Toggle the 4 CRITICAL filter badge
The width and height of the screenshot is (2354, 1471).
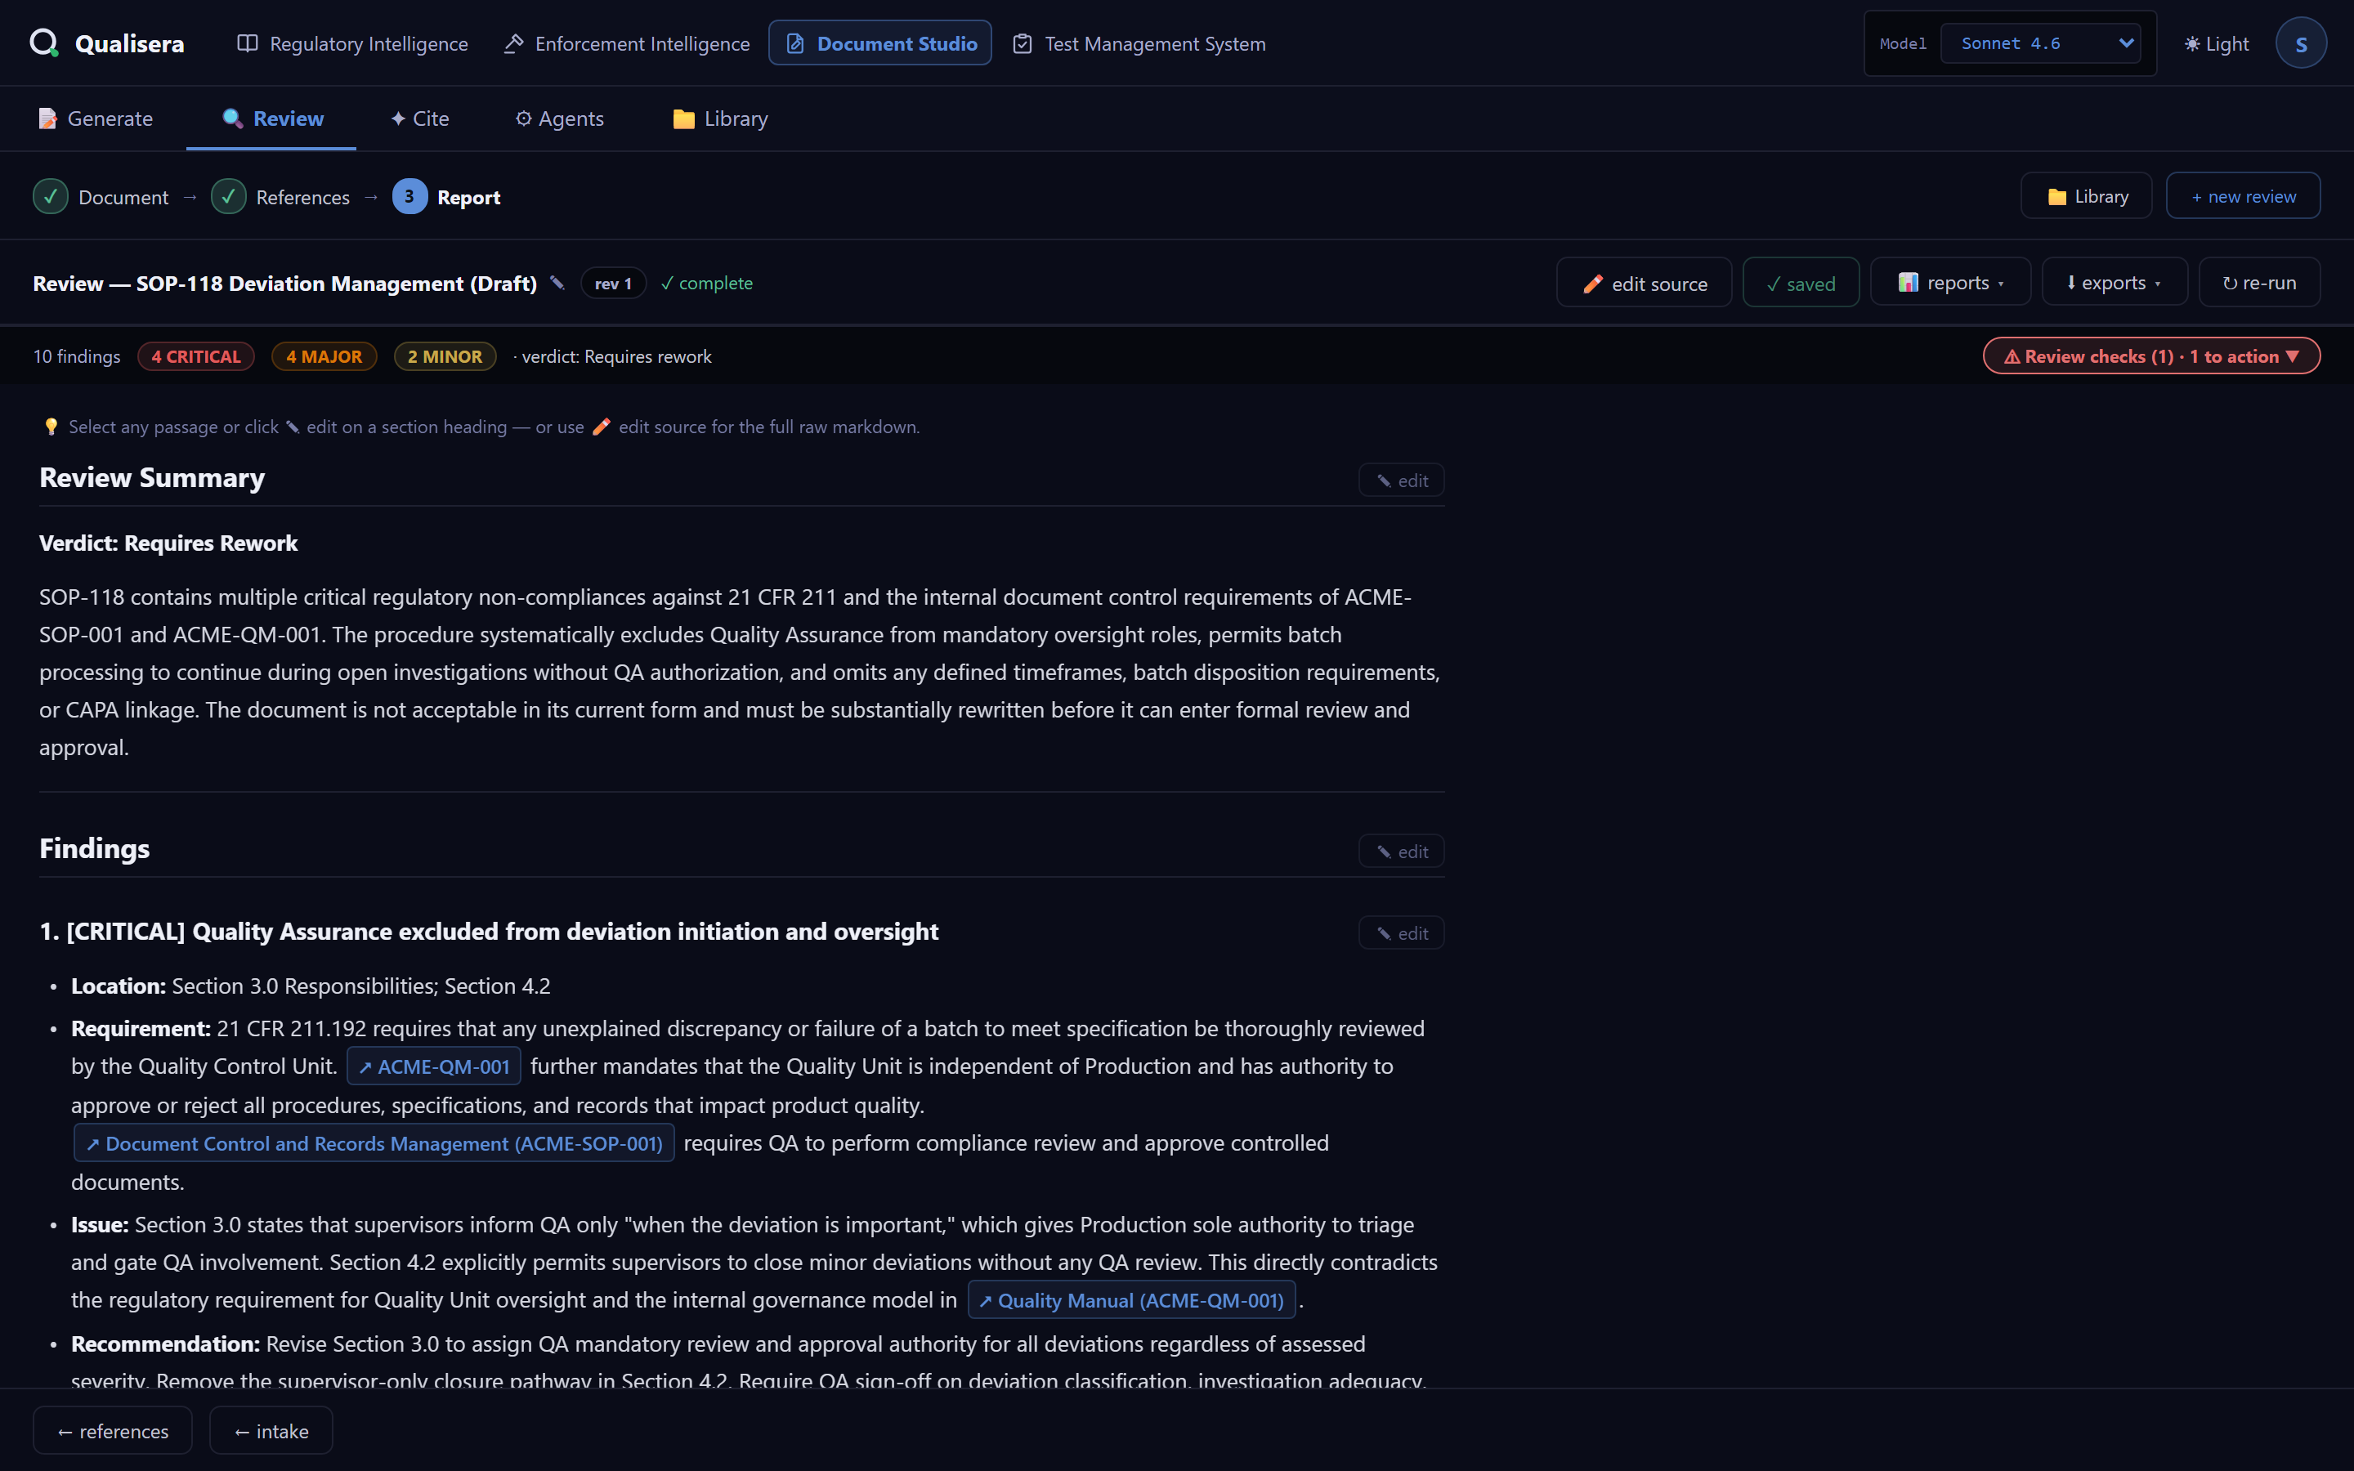[196, 357]
